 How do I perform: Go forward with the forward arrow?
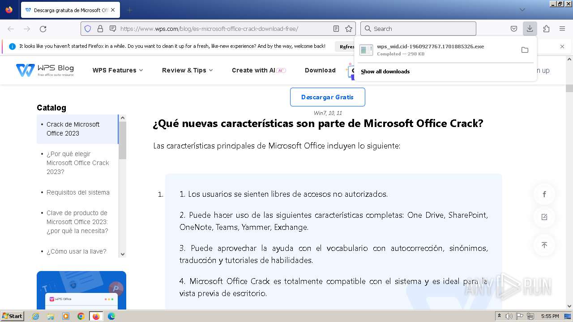point(27,29)
